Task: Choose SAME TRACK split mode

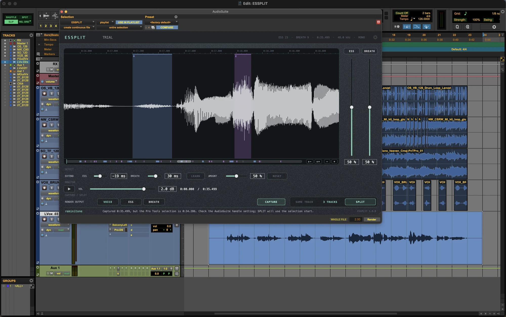Action: (x=304, y=202)
